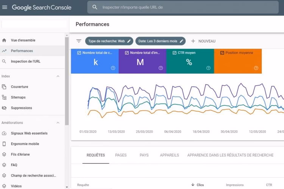Click the down arrow sort icon by Clics
Viewport: 284px width, 189px height.
[193, 185]
